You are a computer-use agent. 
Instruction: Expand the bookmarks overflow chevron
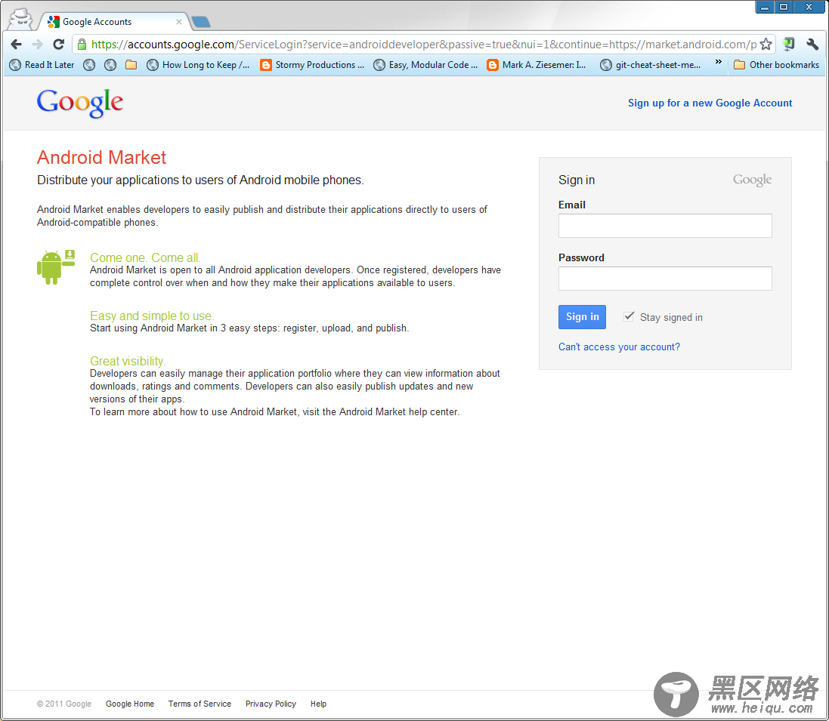tap(719, 63)
